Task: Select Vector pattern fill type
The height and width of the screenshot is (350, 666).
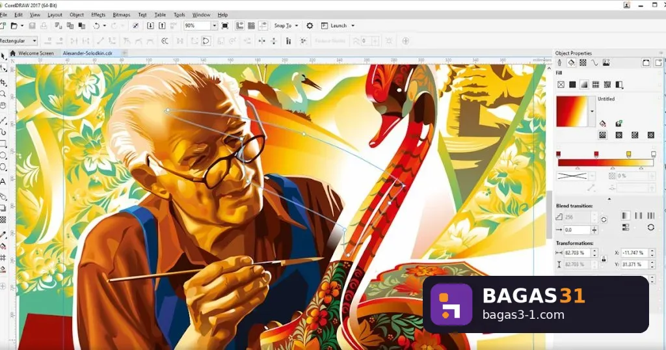Action: [x=596, y=85]
